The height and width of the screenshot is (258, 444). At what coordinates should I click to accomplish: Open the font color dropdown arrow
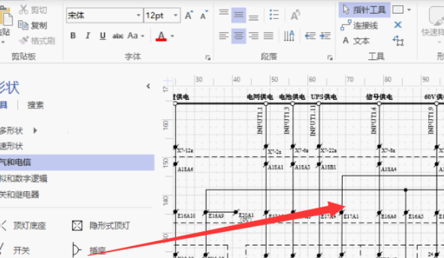pyautogui.click(x=172, y=36)
